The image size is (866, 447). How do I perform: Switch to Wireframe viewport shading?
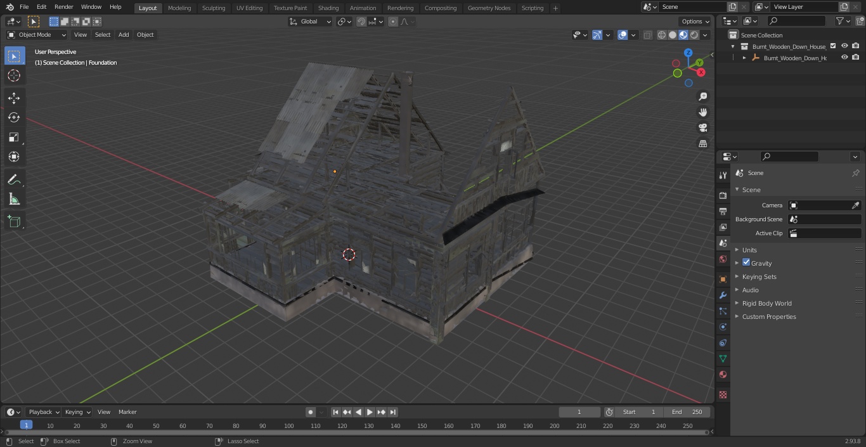[662, 35]
